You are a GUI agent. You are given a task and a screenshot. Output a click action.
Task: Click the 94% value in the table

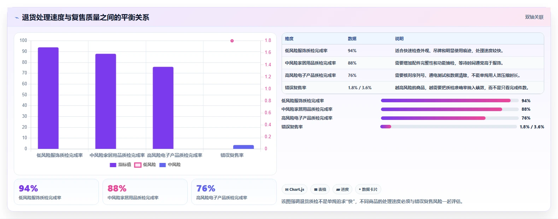point(352,51)
